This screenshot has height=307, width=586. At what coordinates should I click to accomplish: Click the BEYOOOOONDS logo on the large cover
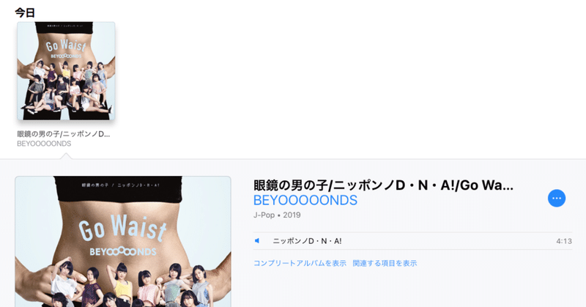click(x=122, y=251)
